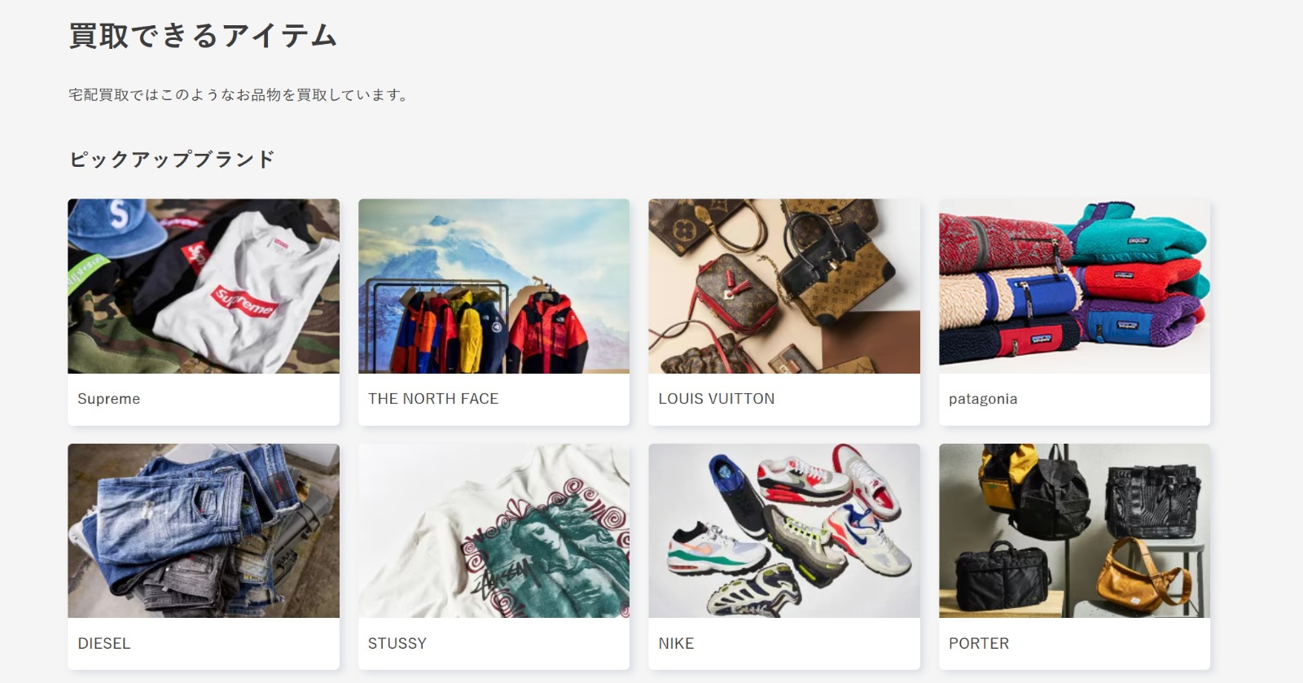This screenshot has width=1303, height=683.
Task: Open the LOUIS VUITTON bags photo
Action: [783, 287]
